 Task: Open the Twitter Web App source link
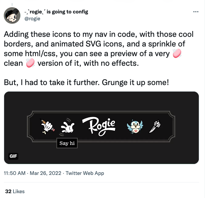(85, 173)
